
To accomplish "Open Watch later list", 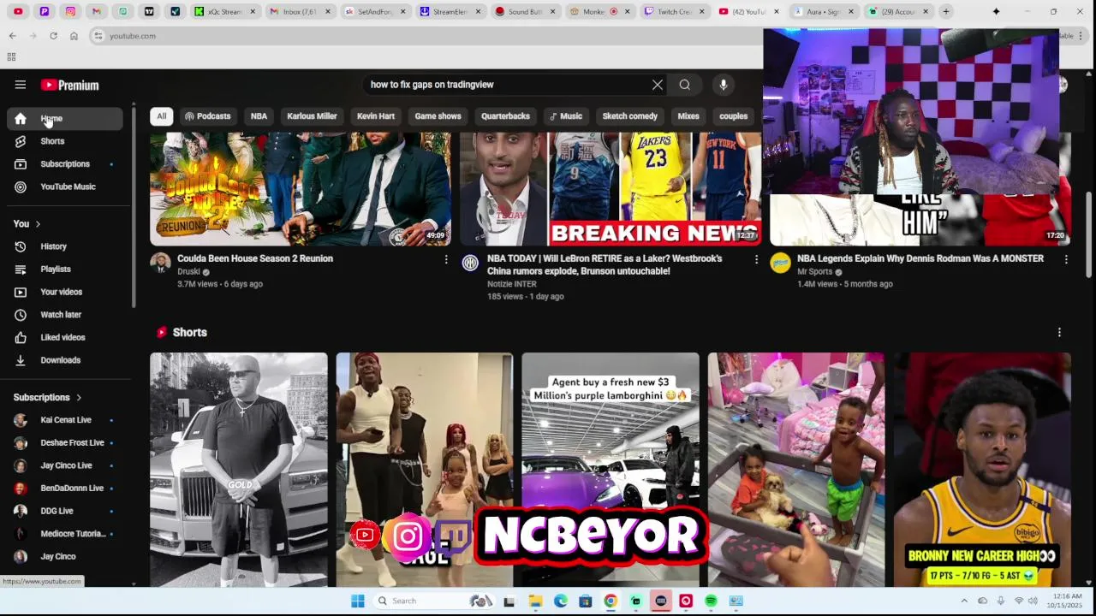I will click(65, 315).
